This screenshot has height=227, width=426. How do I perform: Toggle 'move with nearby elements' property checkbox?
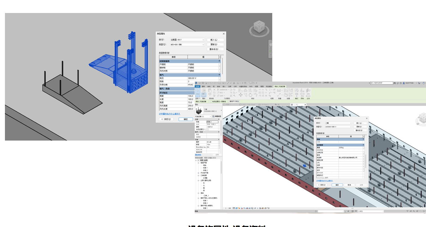pos(208,129)
